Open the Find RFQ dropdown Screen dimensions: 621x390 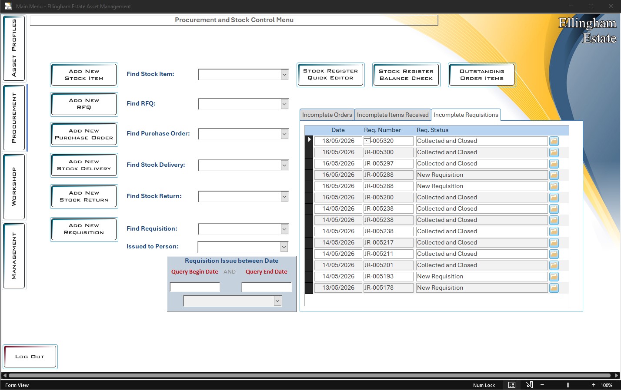coord(284,104)
